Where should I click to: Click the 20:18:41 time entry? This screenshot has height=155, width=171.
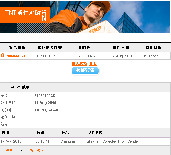pyautogui.click(x=42, y=141)
